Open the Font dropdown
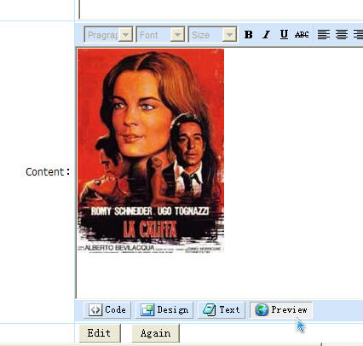The width and height of the screenshot is (363, 346). click(161, 35)
